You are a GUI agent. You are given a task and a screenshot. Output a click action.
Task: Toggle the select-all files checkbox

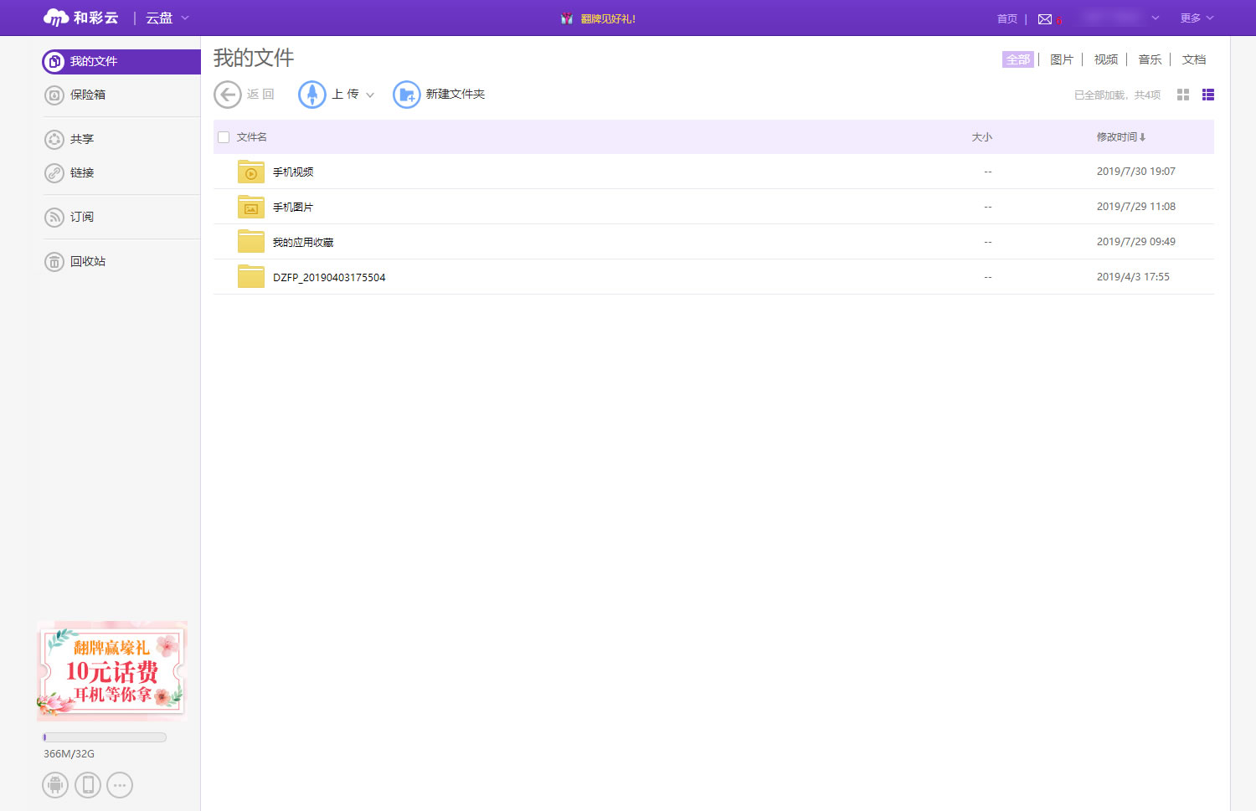point(224,137)
